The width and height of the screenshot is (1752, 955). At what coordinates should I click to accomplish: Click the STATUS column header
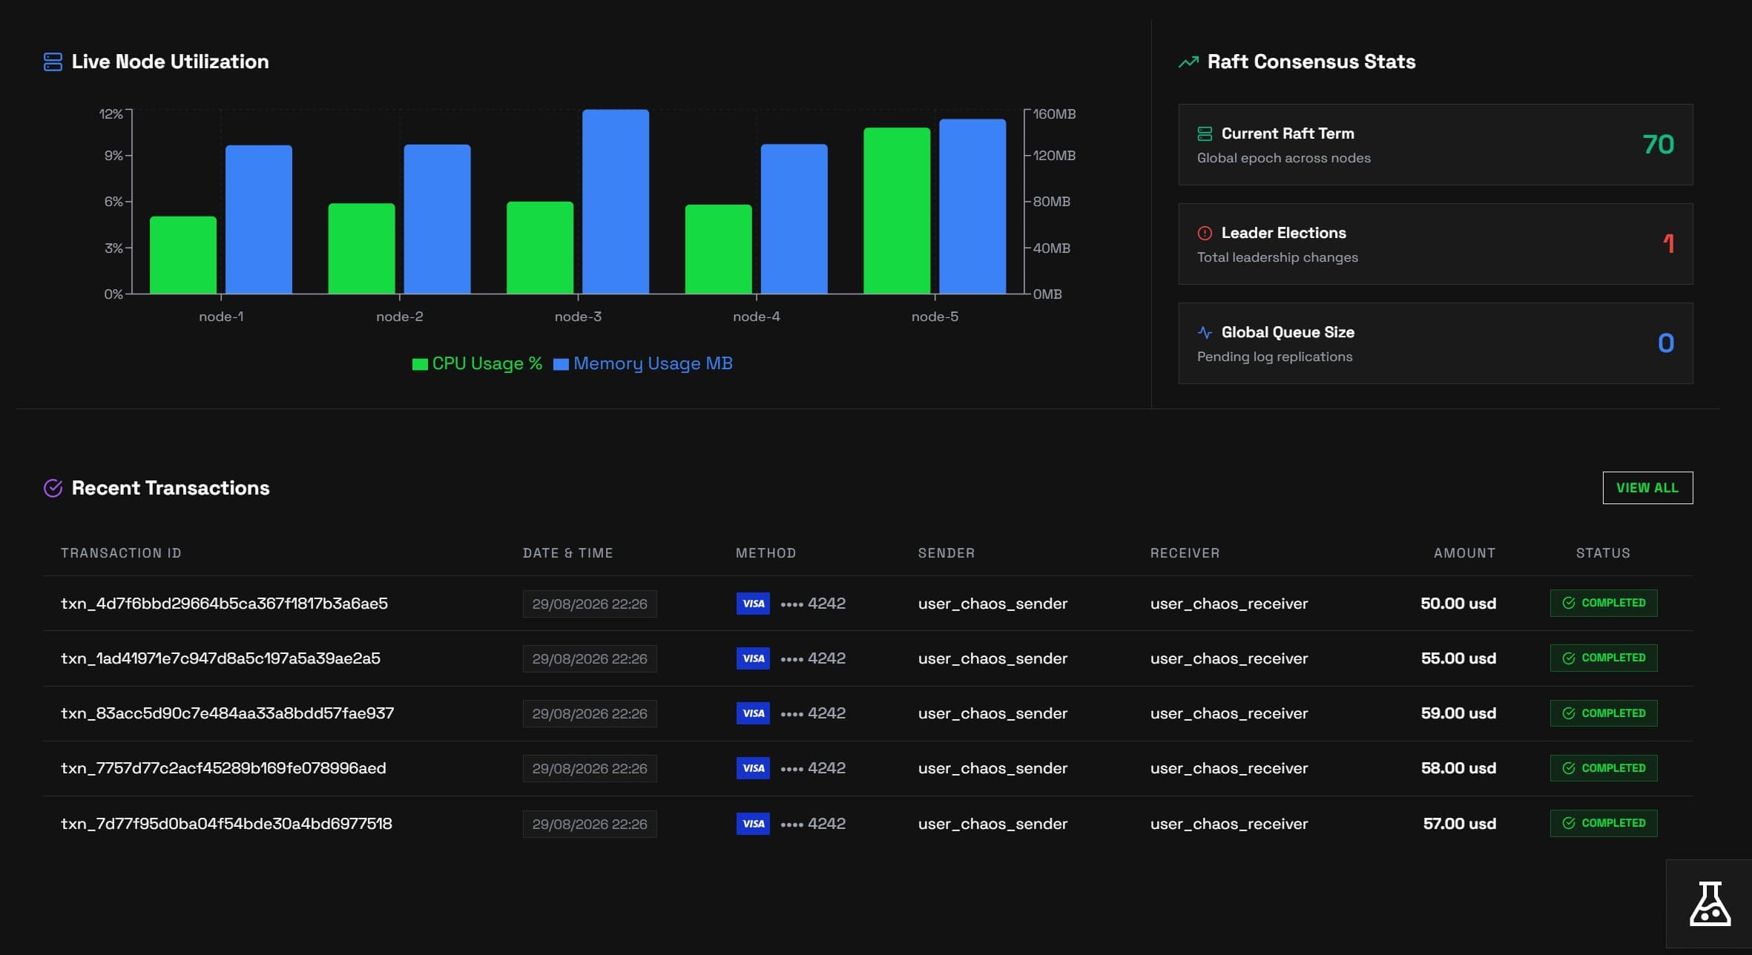tap(1603, 553)
